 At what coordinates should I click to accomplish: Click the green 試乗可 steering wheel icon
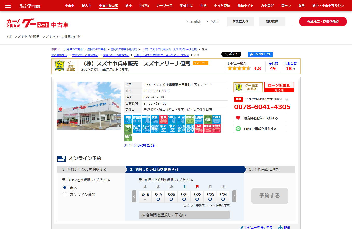point(190,120)
